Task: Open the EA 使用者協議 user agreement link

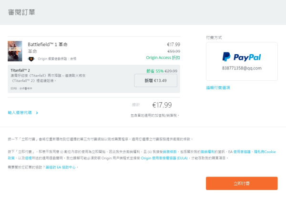Action: (238, 151)
